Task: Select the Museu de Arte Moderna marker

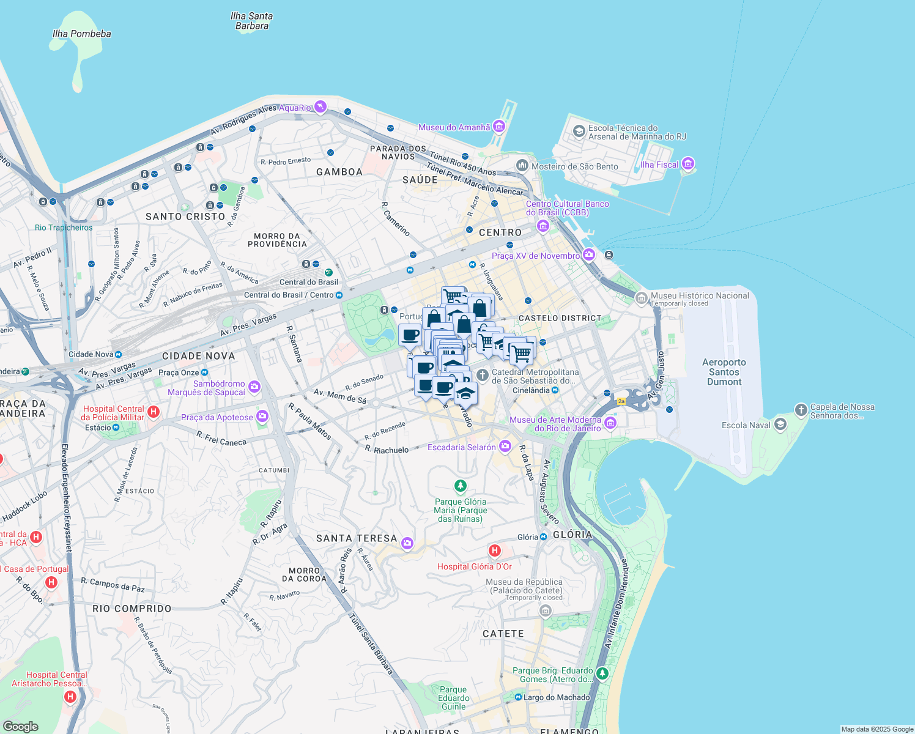Action: [x=609, y=423]
